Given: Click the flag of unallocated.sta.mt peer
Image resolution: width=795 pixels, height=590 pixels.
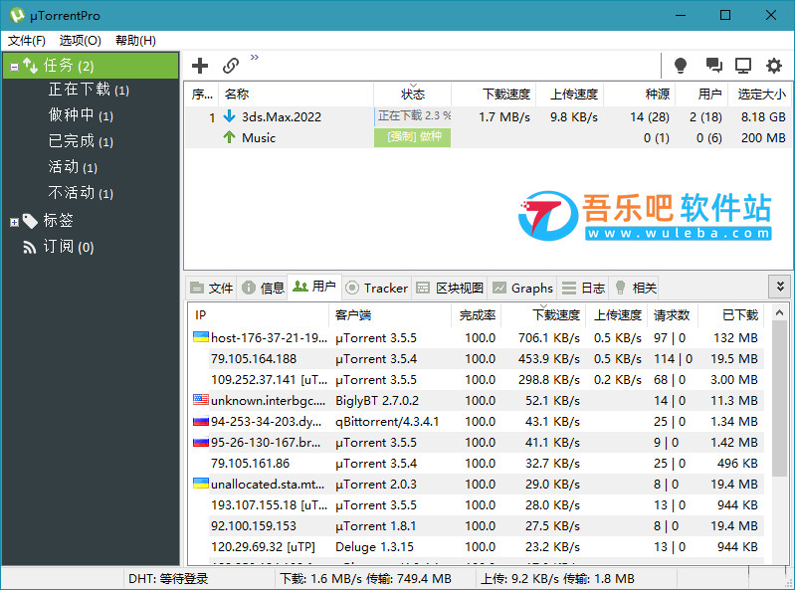Looking at the screenshot, I should (201, 484).
